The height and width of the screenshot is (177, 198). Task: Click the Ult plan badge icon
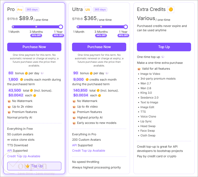pos(88,10)
